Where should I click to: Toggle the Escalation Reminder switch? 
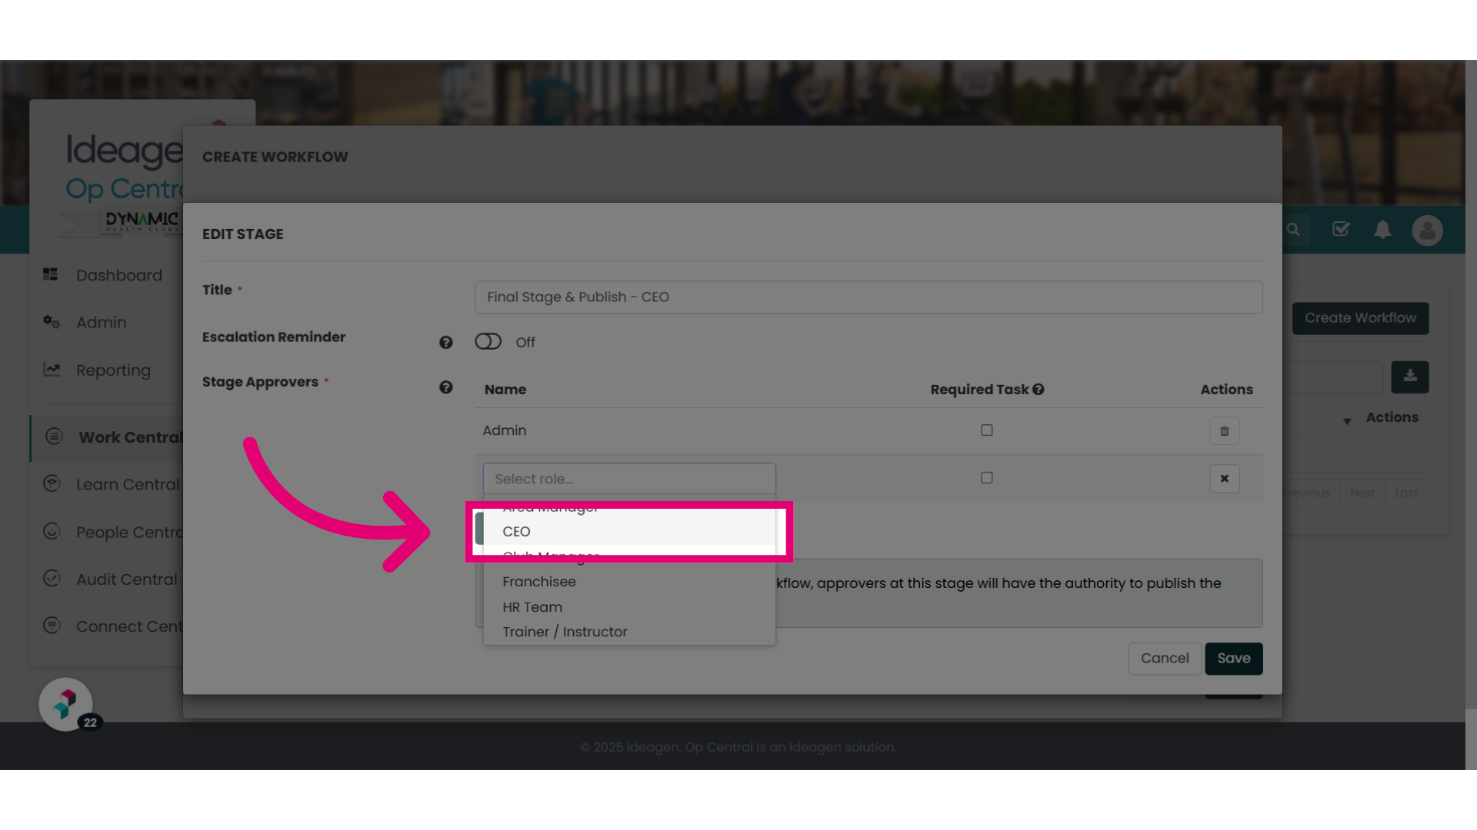[x=488, y=341]
